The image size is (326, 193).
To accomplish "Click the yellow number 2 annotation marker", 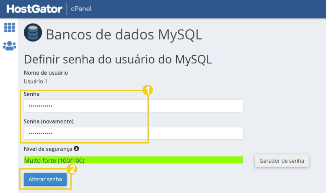I will pos(72,169).
